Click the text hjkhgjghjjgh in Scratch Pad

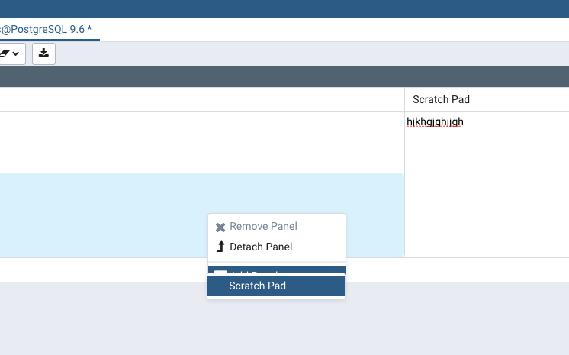[436, 122]
